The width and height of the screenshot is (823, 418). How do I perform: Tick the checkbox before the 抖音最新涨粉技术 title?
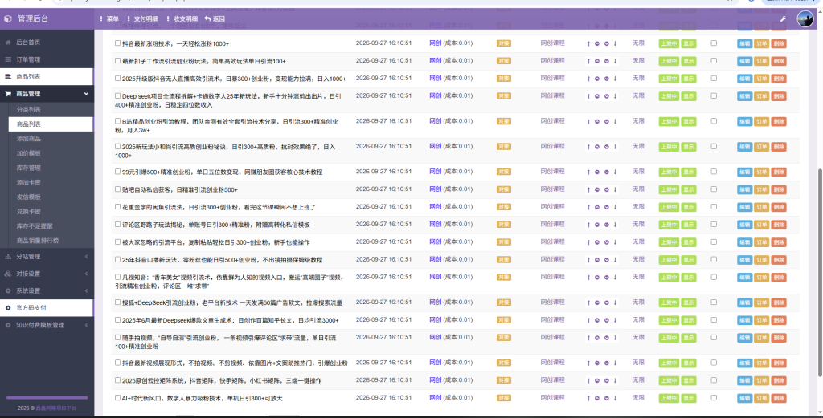click(x=118, y=43)
